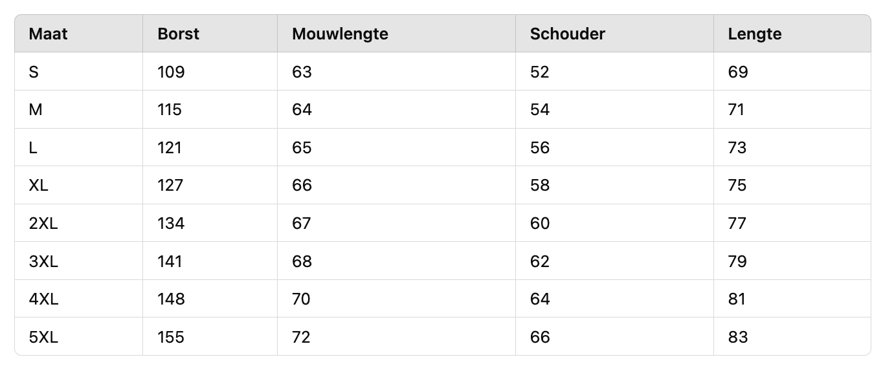Click the size S row label

click(34, 72)
